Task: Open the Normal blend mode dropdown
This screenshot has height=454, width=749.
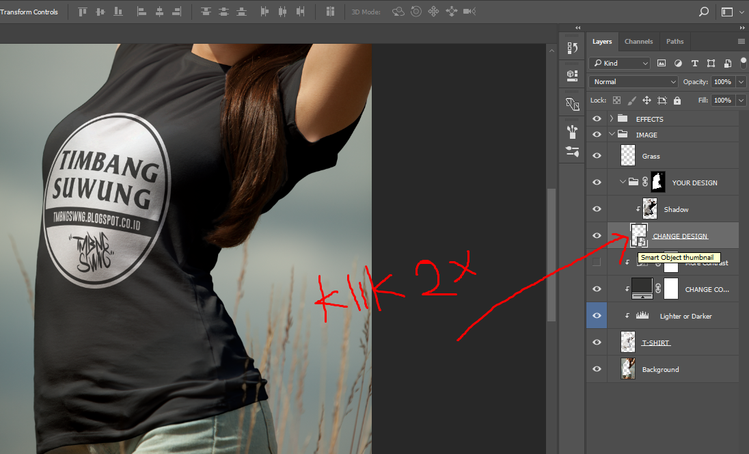Action: (634, 82)
